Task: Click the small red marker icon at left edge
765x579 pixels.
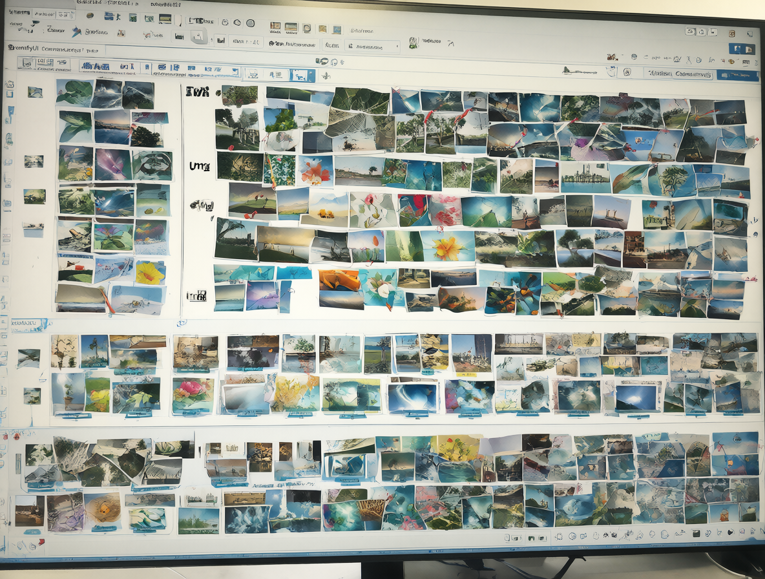Action: click(17, 436)
